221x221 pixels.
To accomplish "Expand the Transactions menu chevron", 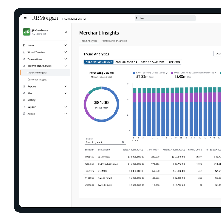I will [x=66, y=59].
